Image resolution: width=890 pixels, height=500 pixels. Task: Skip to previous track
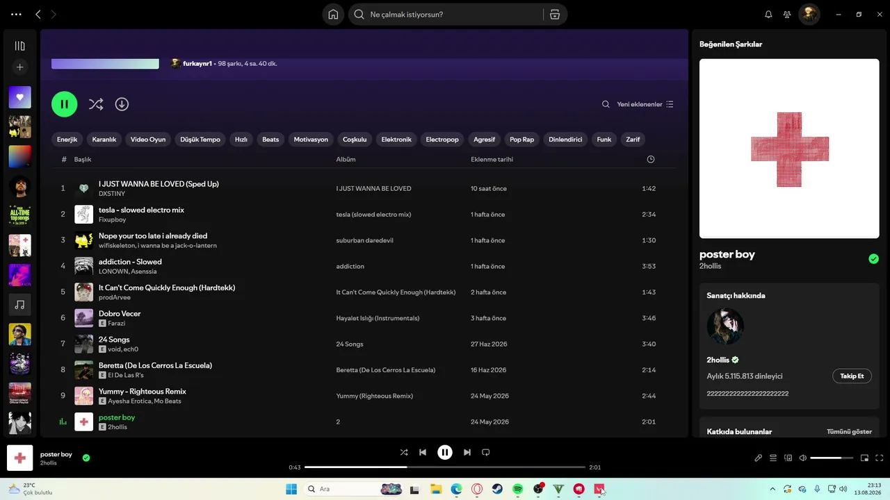tap(423, 452)
